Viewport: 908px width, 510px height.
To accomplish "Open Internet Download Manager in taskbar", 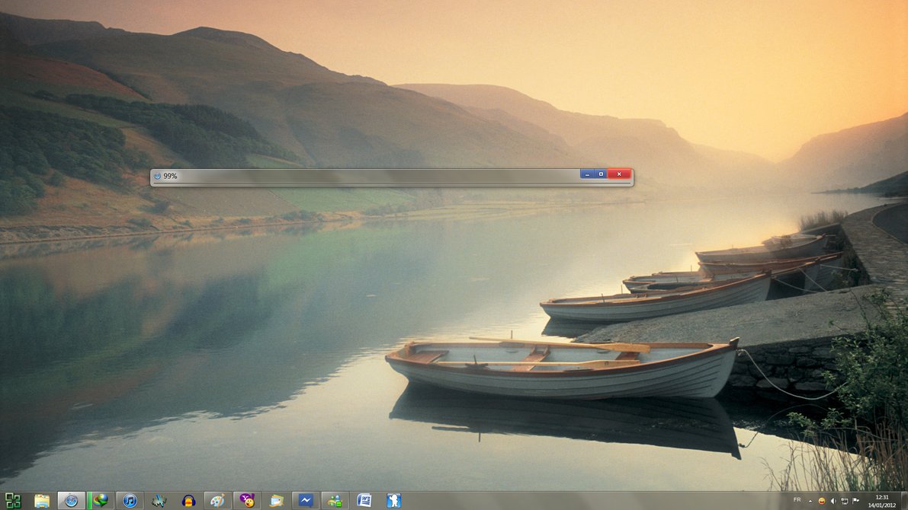I will (101, 500).
